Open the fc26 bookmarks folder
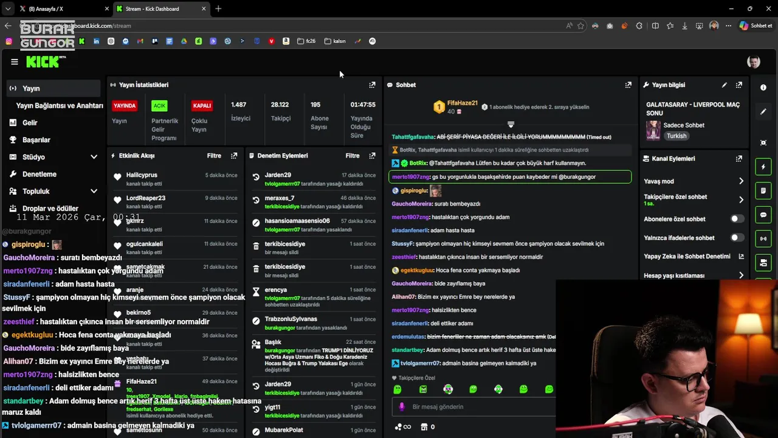This screenshot has width=778, height=438. [306, 41]
